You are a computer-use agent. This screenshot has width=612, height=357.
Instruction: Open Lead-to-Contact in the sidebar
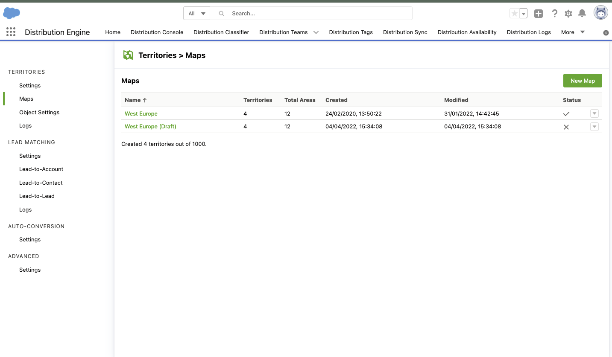[41, 183]
